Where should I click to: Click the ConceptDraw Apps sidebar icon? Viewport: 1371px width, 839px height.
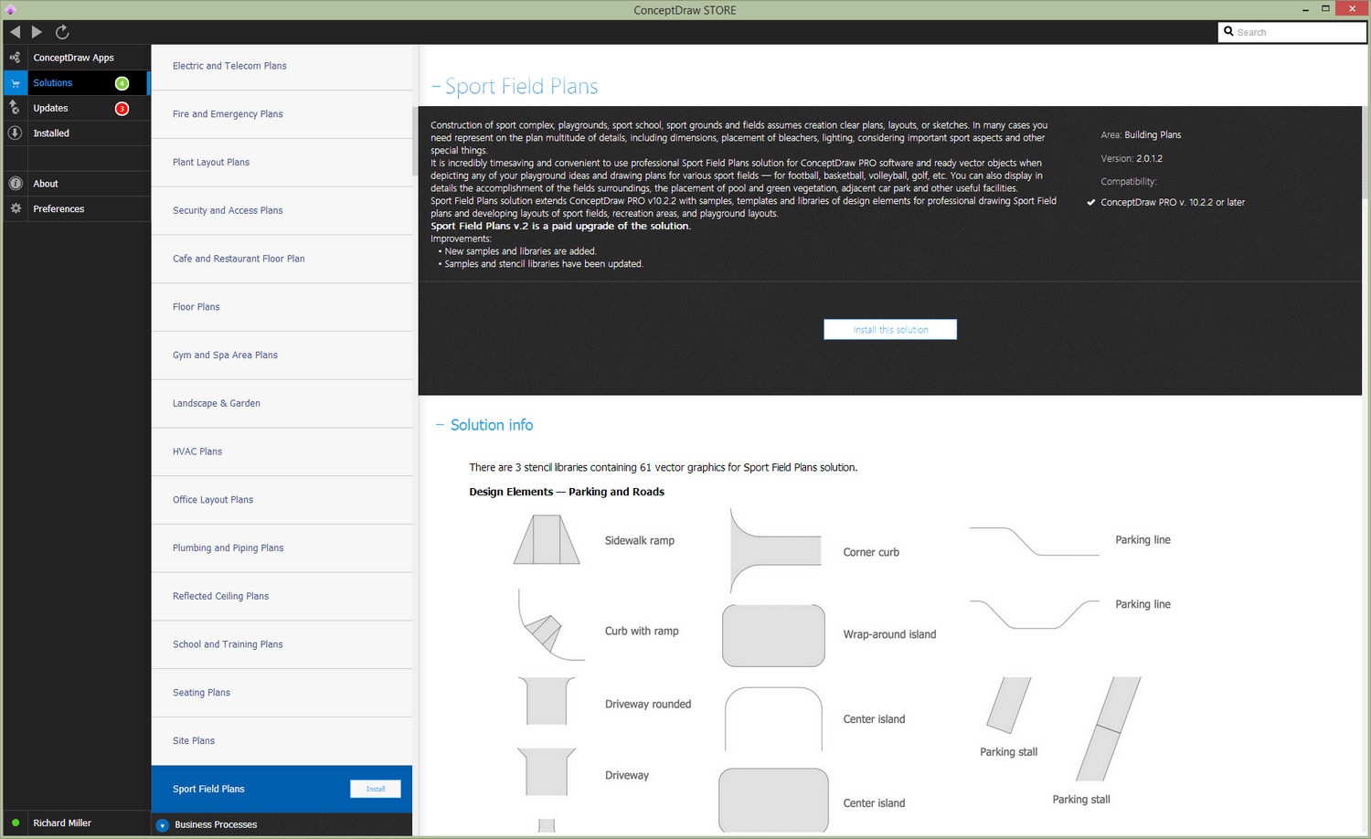15,58
